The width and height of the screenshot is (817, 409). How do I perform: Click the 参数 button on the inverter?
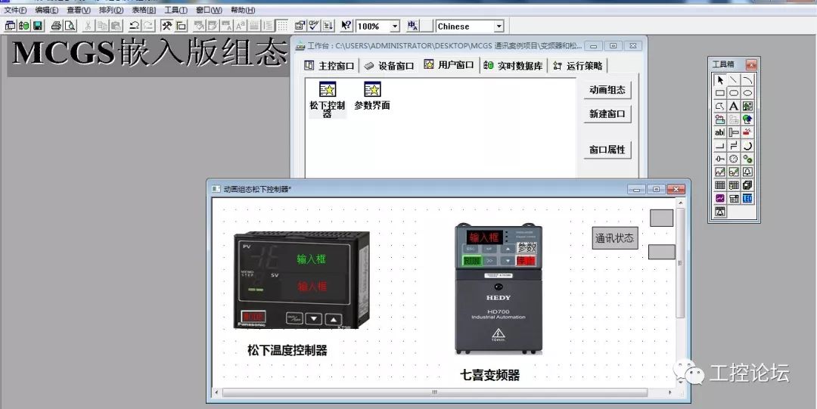point(527,248)
